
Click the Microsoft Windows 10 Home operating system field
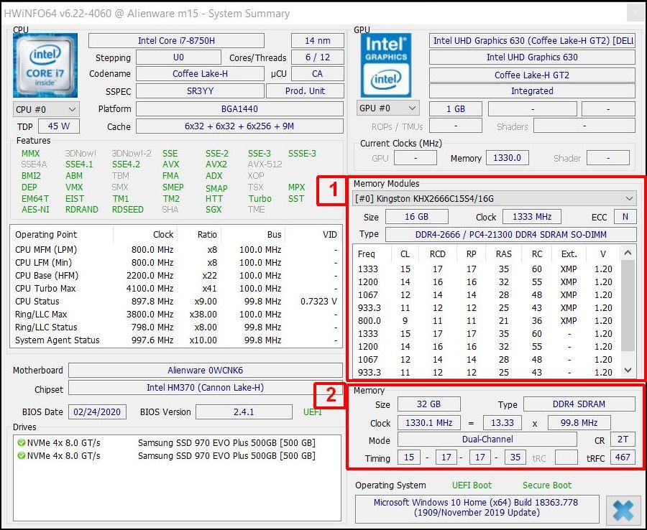pyautogui.click(x=476, y=508)
